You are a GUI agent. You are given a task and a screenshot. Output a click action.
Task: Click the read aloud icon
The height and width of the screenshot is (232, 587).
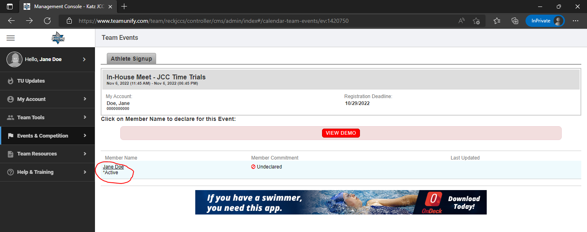coord(461,21)
